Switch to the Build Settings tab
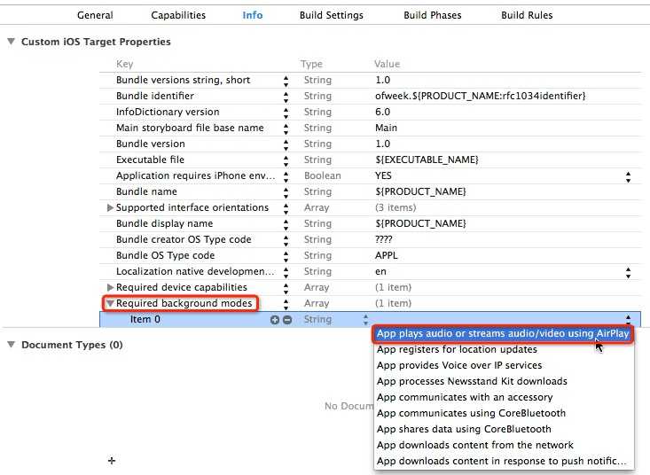The width and height of the screenshot is (650, 475). pos(332,15)
